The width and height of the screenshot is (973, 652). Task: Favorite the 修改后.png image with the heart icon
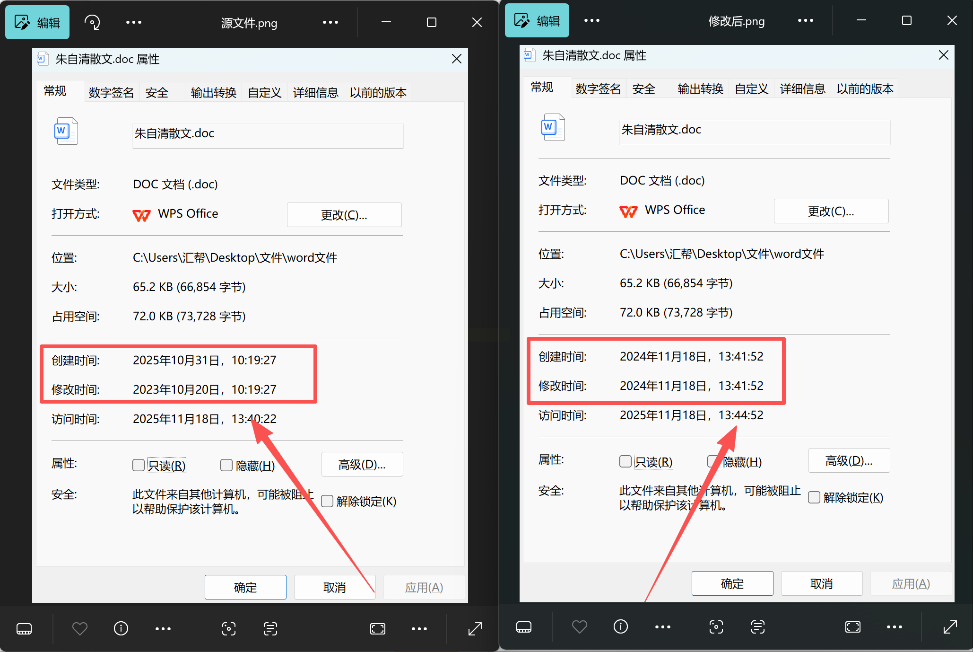579,627
